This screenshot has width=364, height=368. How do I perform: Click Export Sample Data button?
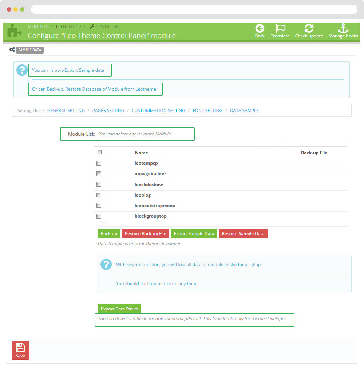pos(194,234)
